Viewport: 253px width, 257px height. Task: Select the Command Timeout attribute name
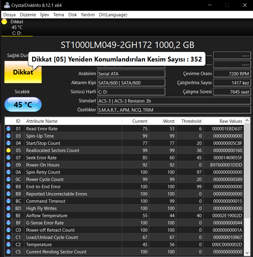(46, 201)
